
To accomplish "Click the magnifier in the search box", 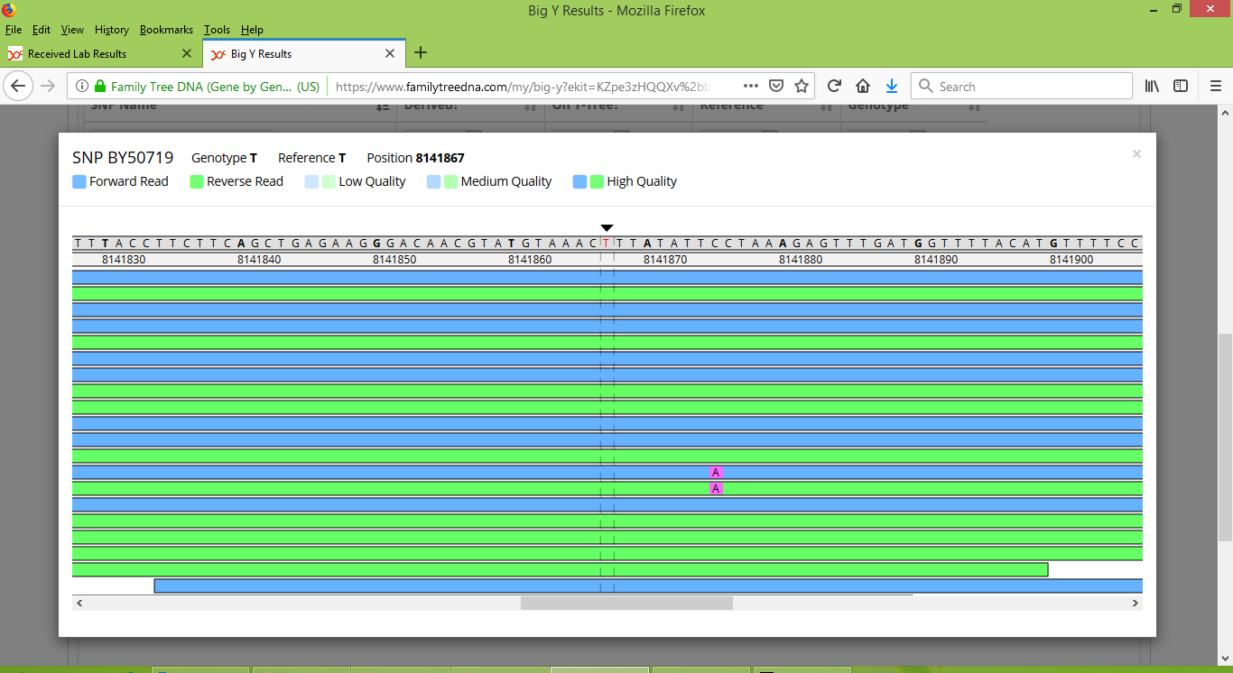I will tap(925, 87).
